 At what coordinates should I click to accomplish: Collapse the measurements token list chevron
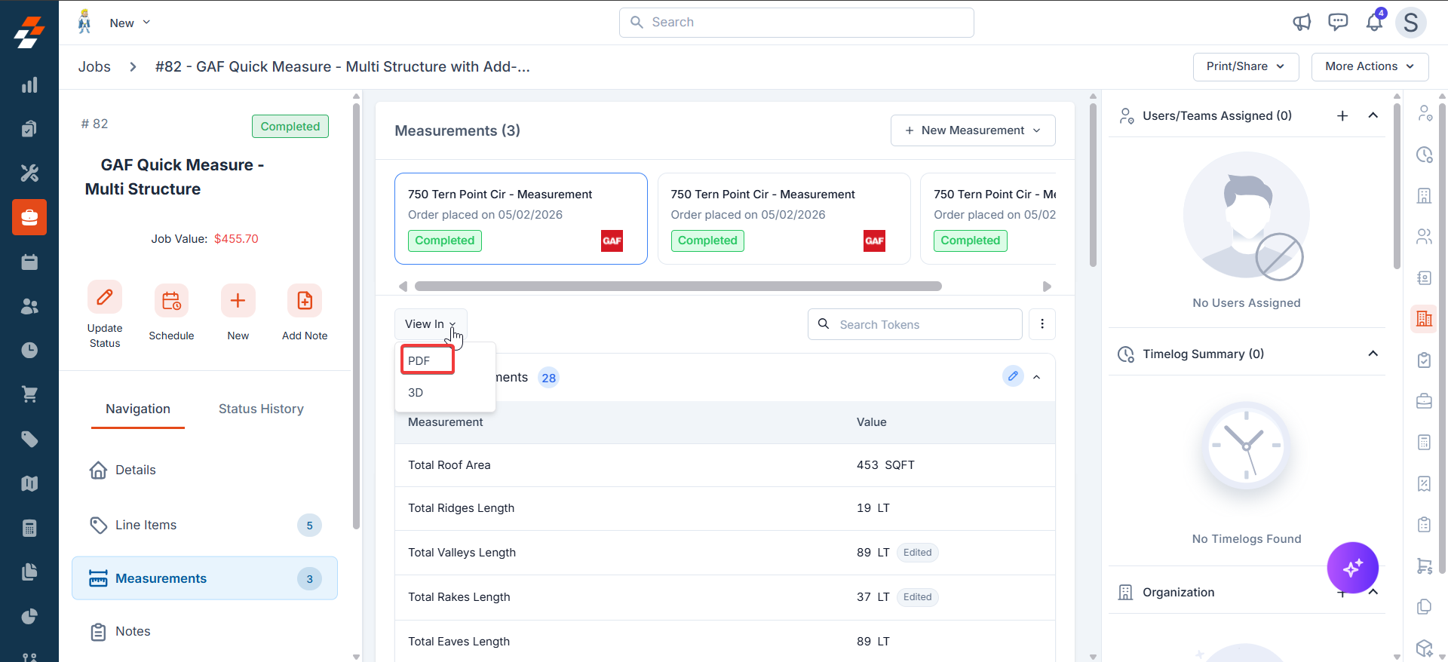tap(1037, 377)
